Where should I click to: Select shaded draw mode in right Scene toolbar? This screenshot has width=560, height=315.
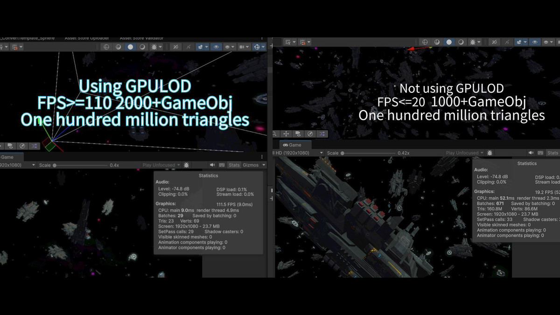(449, 42)
